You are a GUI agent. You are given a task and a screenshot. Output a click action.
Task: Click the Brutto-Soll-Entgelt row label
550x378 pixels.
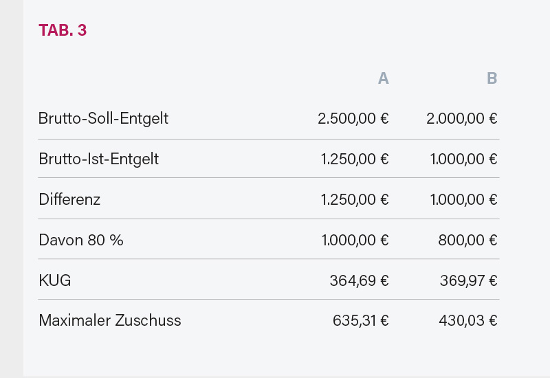[x=103, y=118]
